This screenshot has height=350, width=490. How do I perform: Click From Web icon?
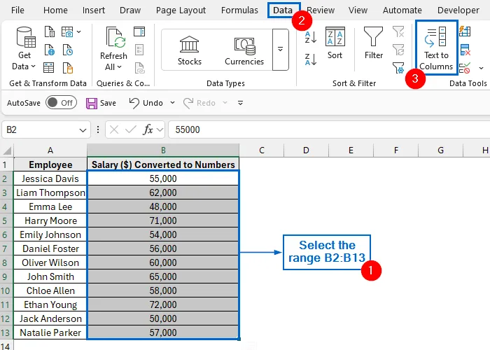(x=50, y=50)
